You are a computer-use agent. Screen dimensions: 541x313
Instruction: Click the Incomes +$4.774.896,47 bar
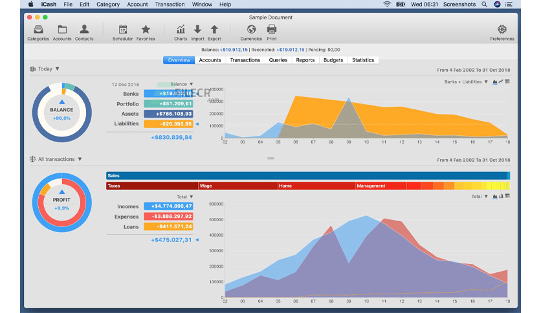(x=168, y=206)
